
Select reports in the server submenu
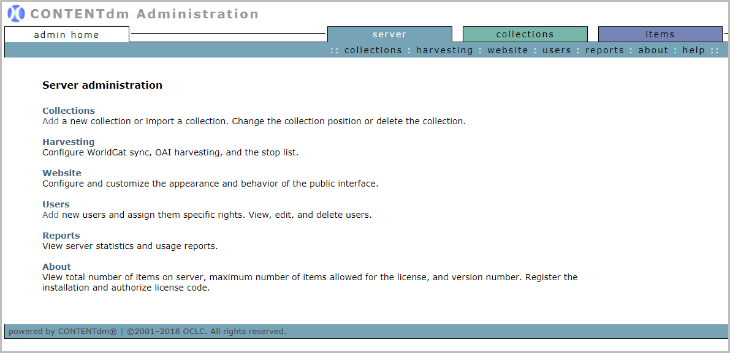coord(605,50)
